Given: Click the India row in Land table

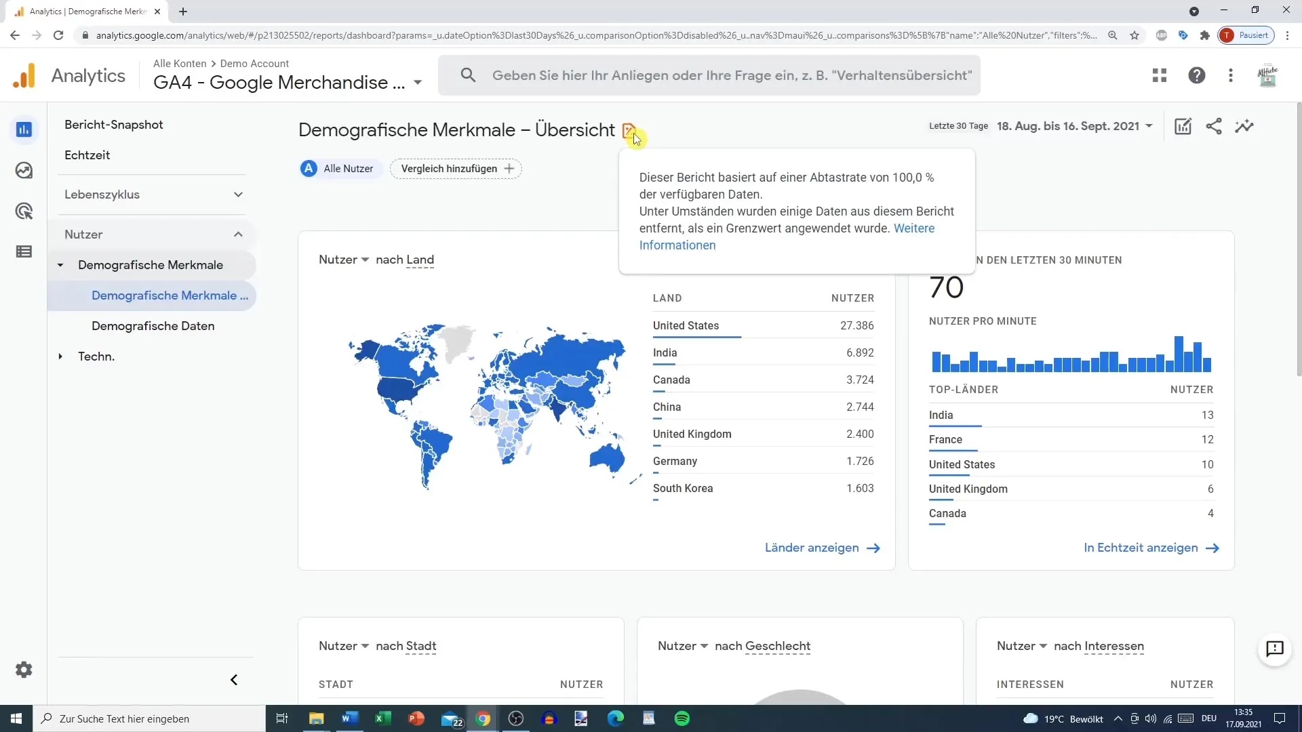Looking at the screenshot, I should [764, 352].
